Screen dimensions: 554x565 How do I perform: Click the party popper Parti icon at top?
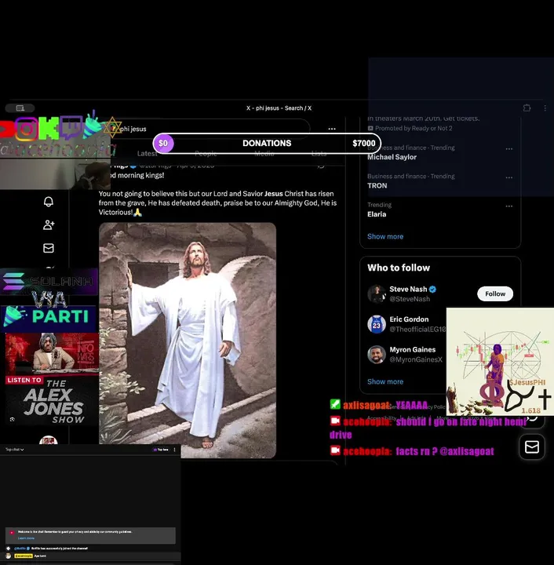coord(93,125)
